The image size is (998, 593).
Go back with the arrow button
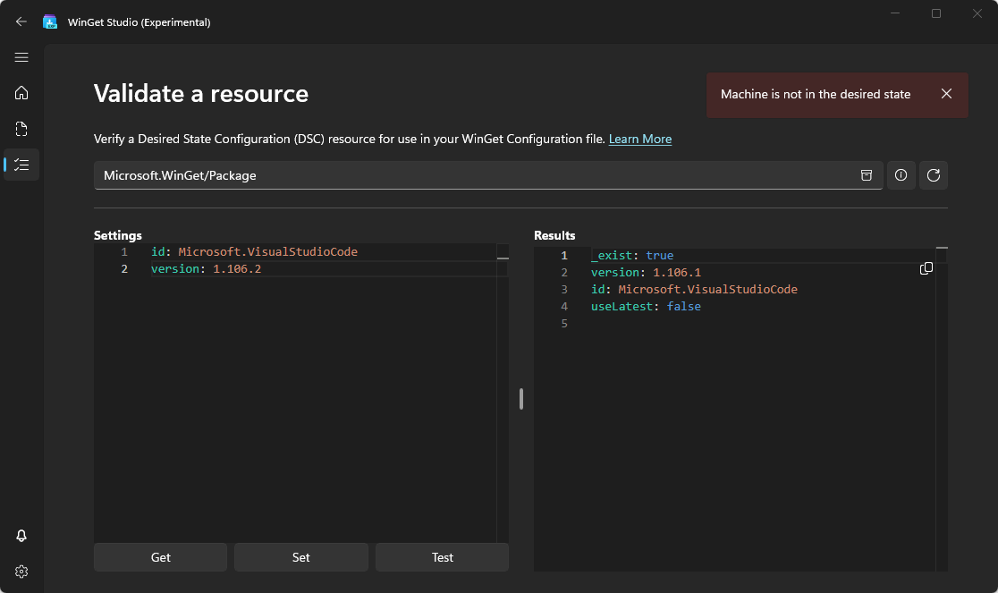[21, 21]
